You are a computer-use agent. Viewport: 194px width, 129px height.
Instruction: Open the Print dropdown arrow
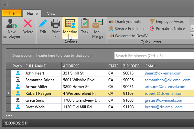coord(56,36)
